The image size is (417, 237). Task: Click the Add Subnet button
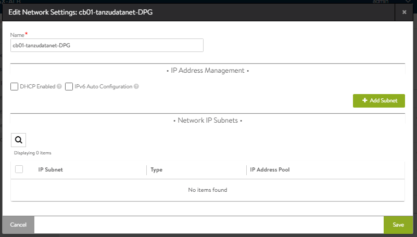coord(378,101)
